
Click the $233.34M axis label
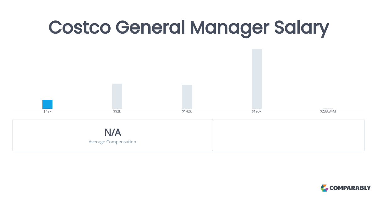tap(328, 112)
